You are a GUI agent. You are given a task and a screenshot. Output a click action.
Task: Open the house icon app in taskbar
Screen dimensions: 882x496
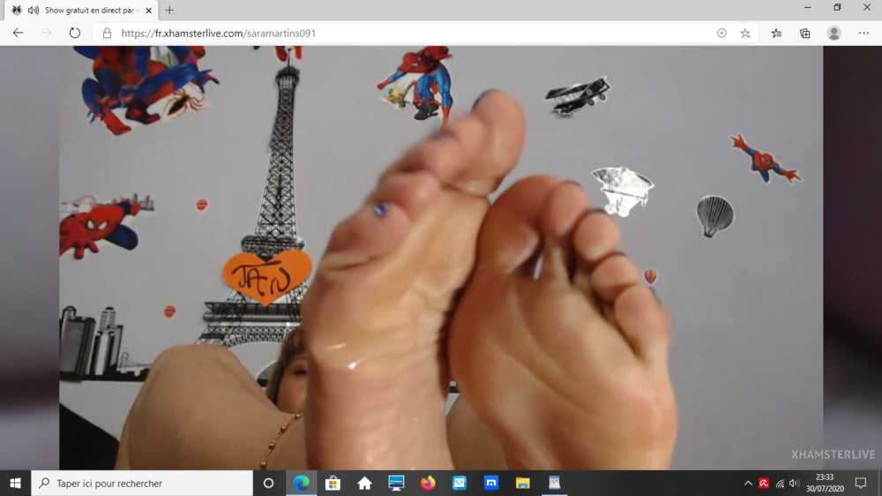(x=364, y=483)
